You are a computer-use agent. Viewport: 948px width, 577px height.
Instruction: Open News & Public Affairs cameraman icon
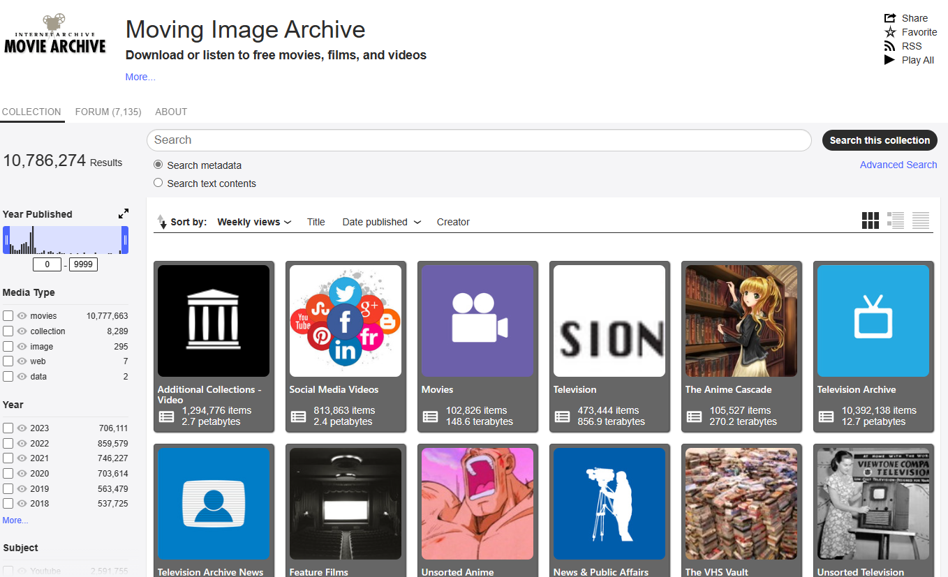click(x=609, y=504)
